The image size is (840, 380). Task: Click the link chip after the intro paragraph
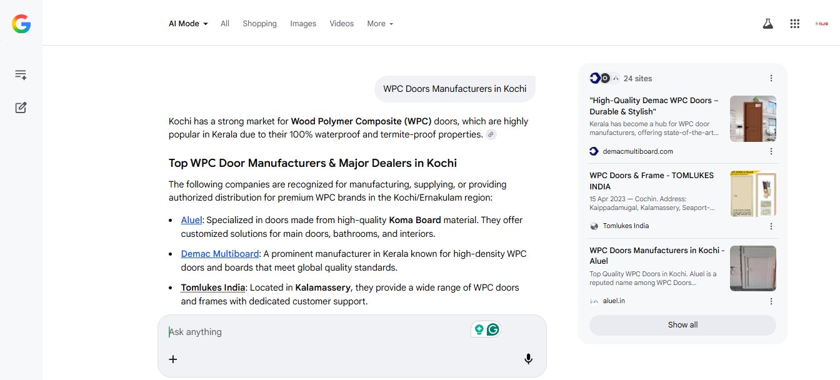pyautogui.click(x=491, y=134)
